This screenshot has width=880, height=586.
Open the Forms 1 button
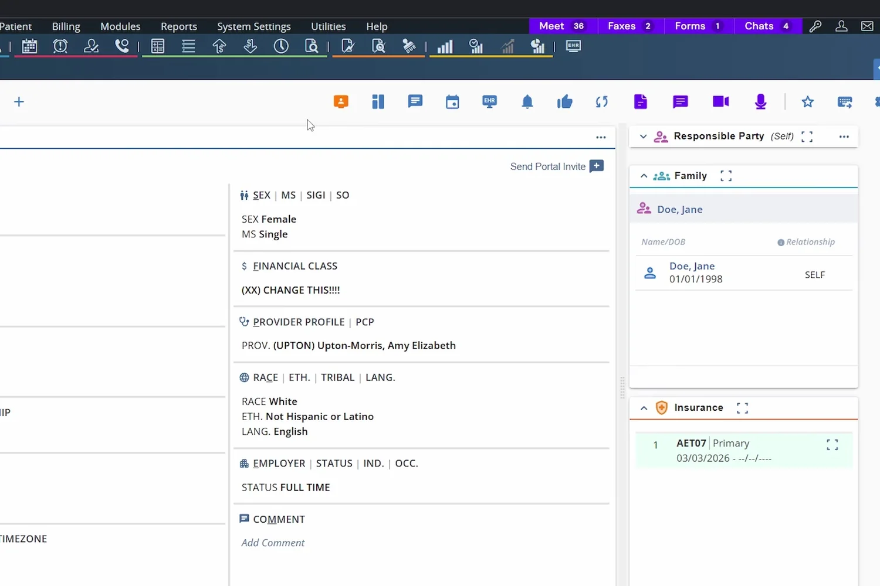699,26
